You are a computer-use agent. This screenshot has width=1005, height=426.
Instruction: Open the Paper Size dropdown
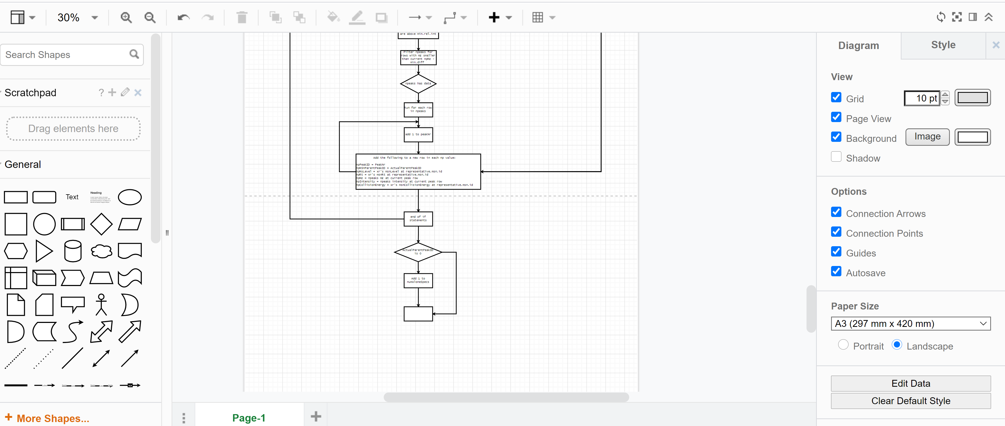(x=911, y=323)
